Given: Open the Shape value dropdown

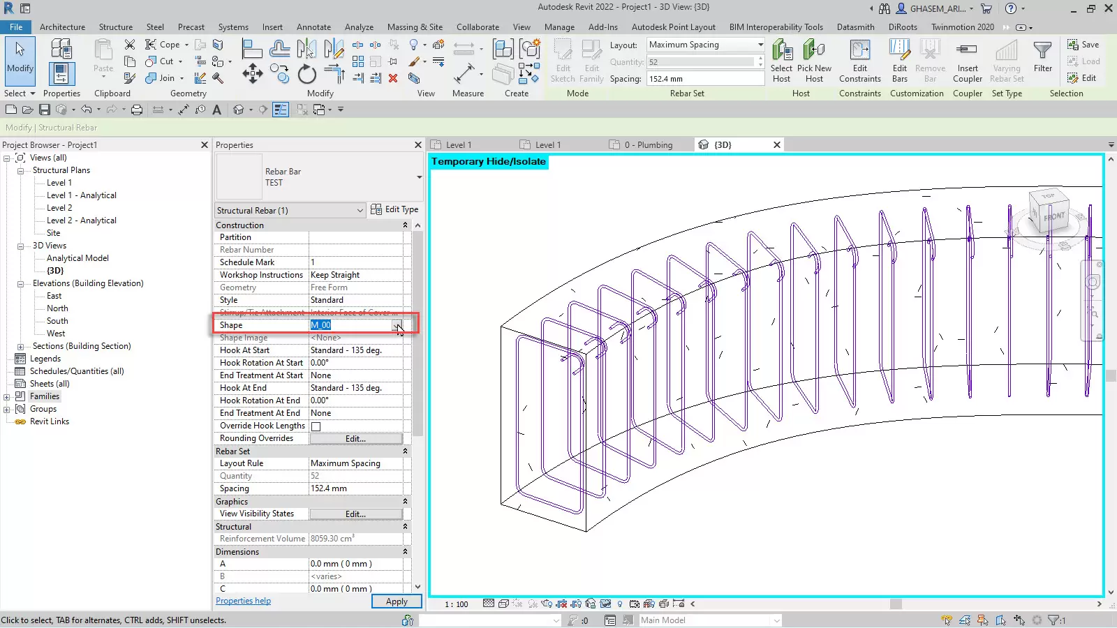Looking at the screenshot, I should 397,325.
